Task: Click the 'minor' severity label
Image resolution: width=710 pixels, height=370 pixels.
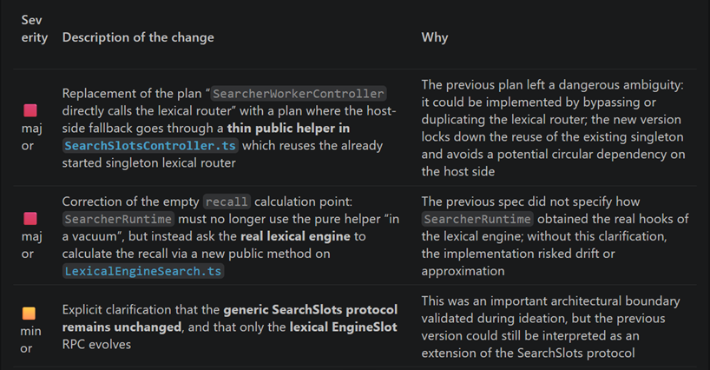Action: coord(30,340)
